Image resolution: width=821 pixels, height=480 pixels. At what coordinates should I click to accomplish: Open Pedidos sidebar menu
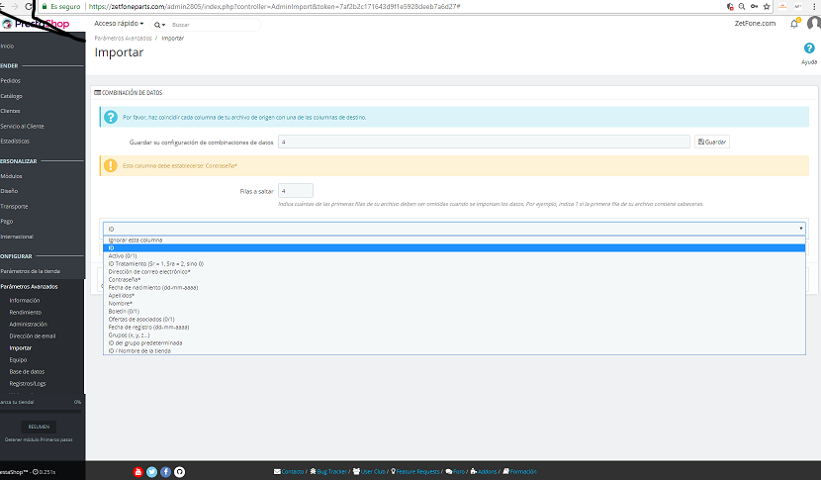click(x=11, y=81)
